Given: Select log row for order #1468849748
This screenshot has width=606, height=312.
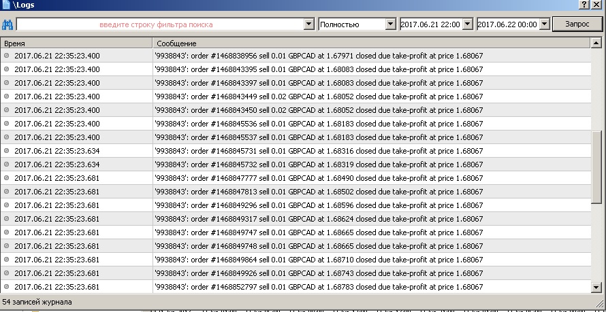Looking at the screenshot, I should tap(296, 246).
